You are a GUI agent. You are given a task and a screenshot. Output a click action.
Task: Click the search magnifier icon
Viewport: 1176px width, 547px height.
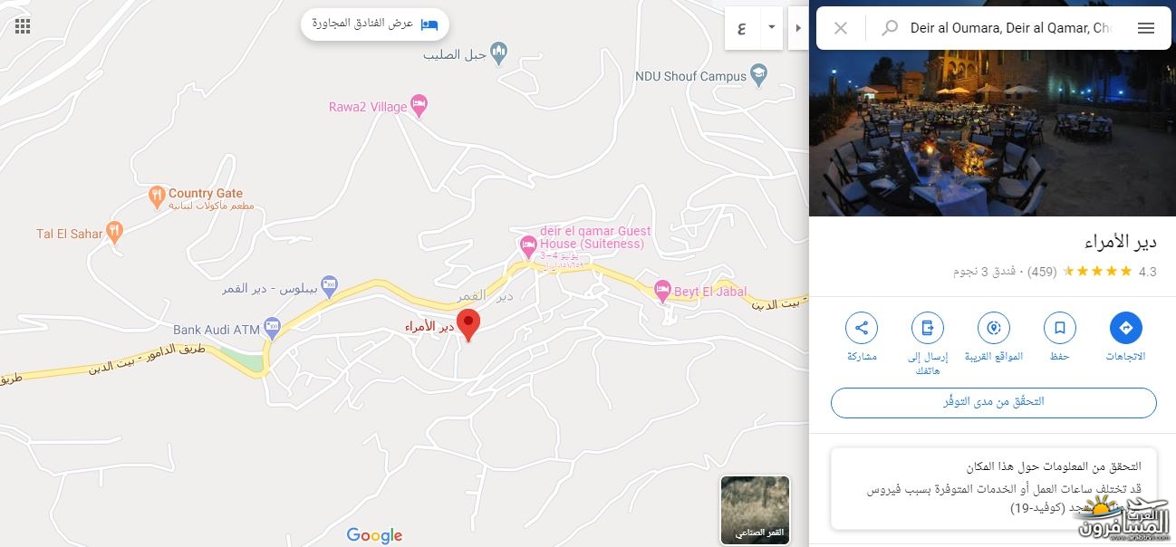[x=891, y=28]
